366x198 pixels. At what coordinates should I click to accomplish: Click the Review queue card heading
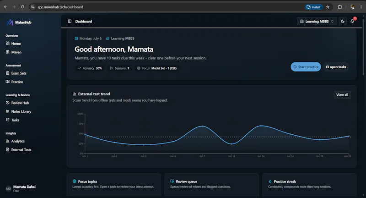187,181
